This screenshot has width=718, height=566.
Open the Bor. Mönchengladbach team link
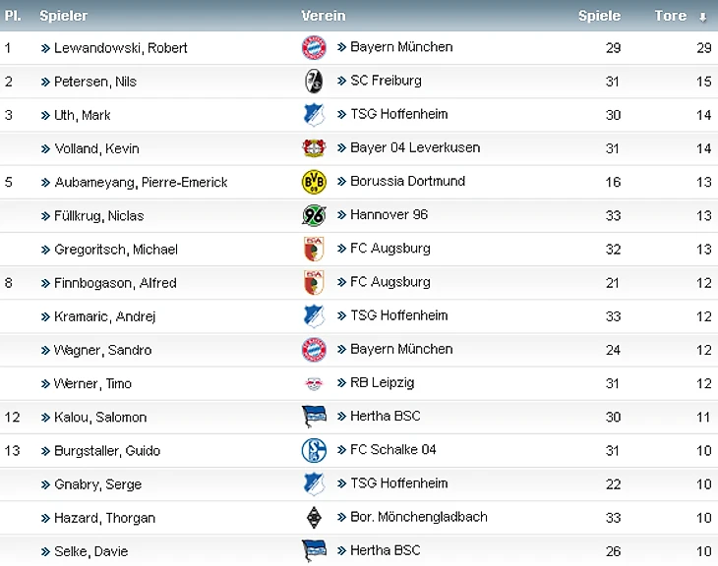click(x=418, y=517)
